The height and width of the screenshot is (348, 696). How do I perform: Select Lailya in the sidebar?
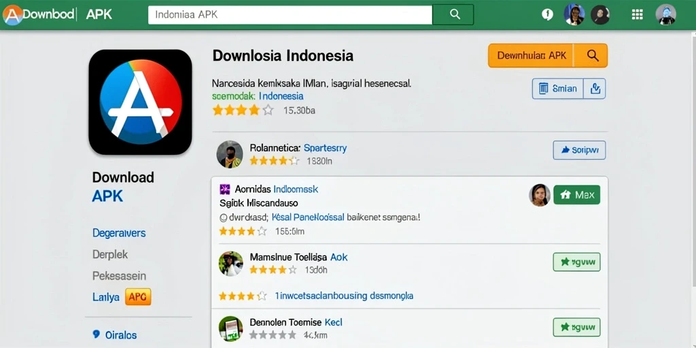click(x=106, y=297)
